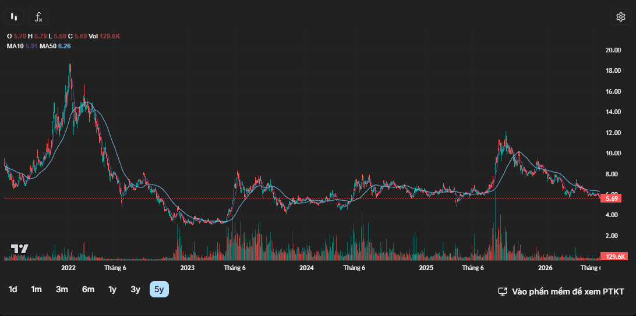Click the 2022 marker on time axis
Screen dimensions: 636x316
coord(68,268)
